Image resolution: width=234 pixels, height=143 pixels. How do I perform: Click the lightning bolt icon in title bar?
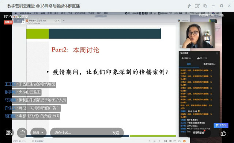click(x=189, y=6)
